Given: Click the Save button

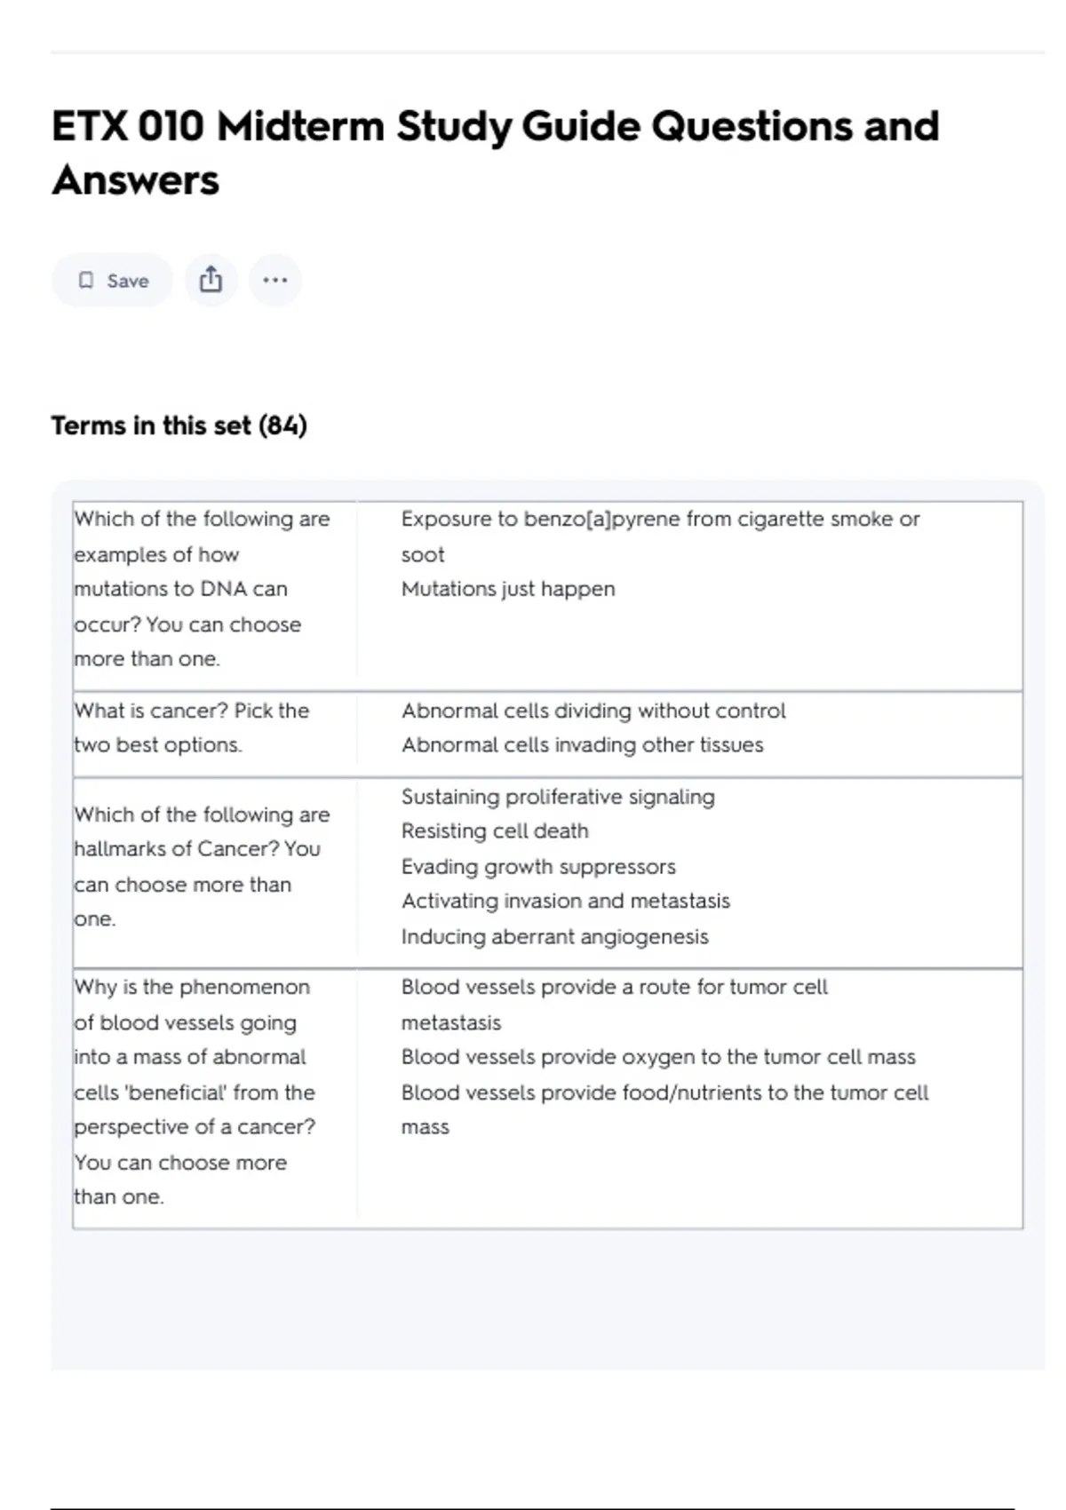Looking at the screenshot, I should pyautogui.click(x=112, y=281).
